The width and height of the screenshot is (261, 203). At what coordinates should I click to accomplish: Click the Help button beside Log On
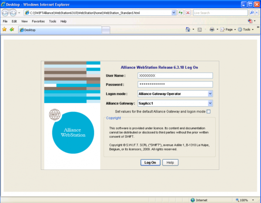click(x=170, y=162)
